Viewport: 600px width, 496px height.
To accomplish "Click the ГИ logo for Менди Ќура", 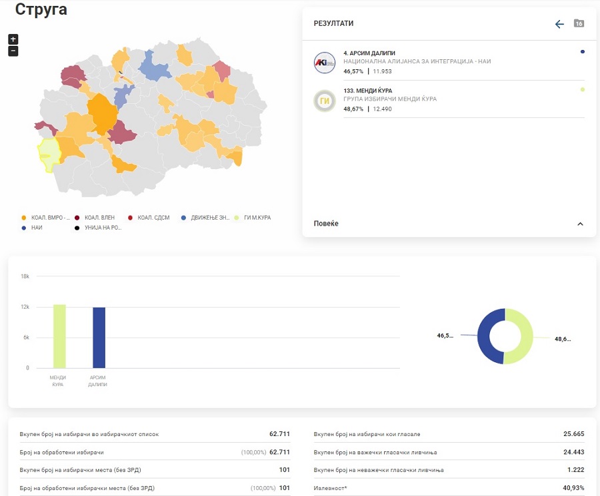I will pyautogui.click(x=325, y=101).
